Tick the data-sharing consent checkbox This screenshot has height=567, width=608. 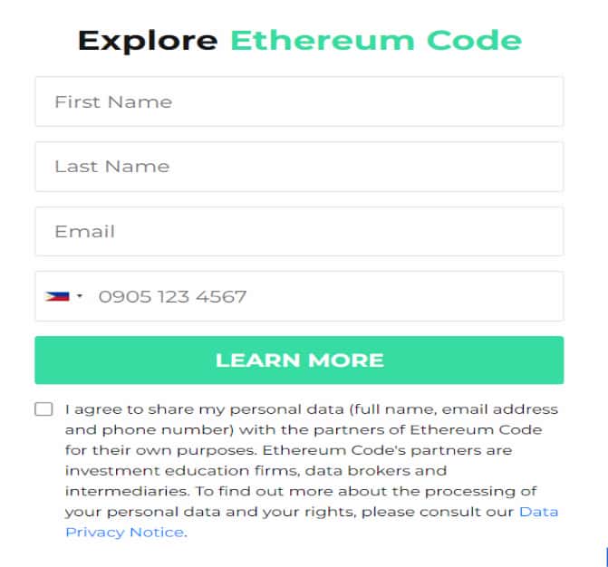pos(43,409)
